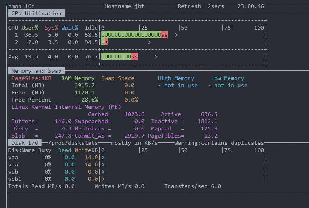Screen dimensions: 309x208
Task: Click the vdb disk row name
Action: click(x=13, y=172)
